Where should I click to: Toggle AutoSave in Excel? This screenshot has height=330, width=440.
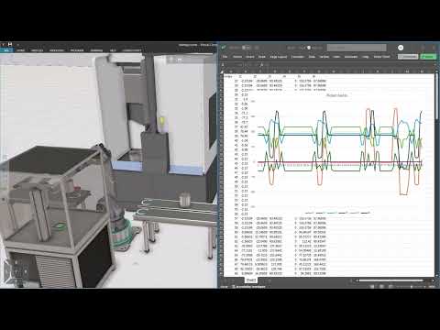246,48
